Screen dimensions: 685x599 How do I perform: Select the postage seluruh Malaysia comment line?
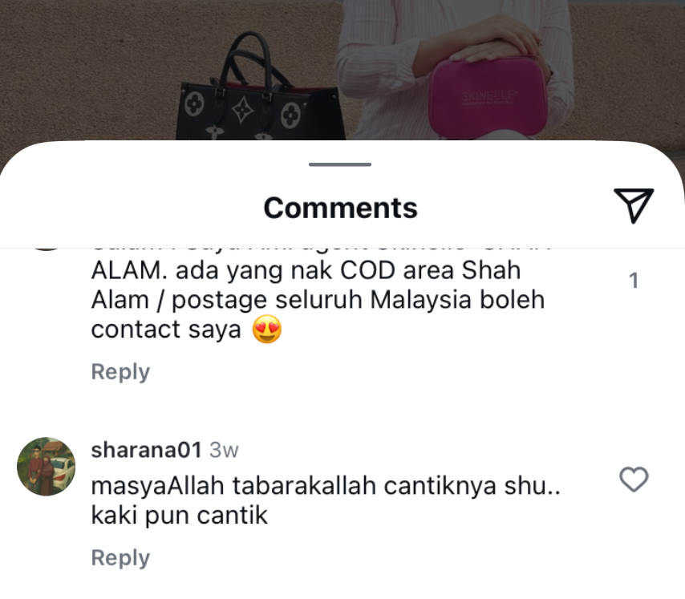point(318,300)
